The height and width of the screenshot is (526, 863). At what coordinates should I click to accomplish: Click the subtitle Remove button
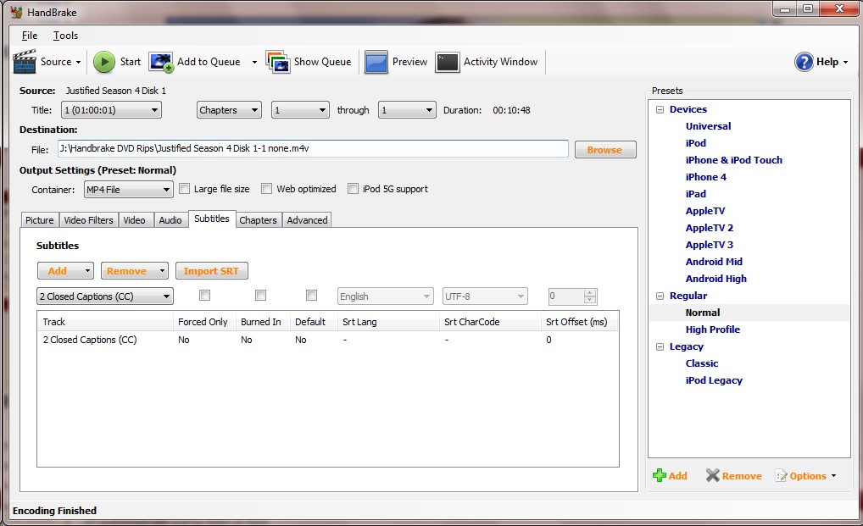[x=134, y=270]
